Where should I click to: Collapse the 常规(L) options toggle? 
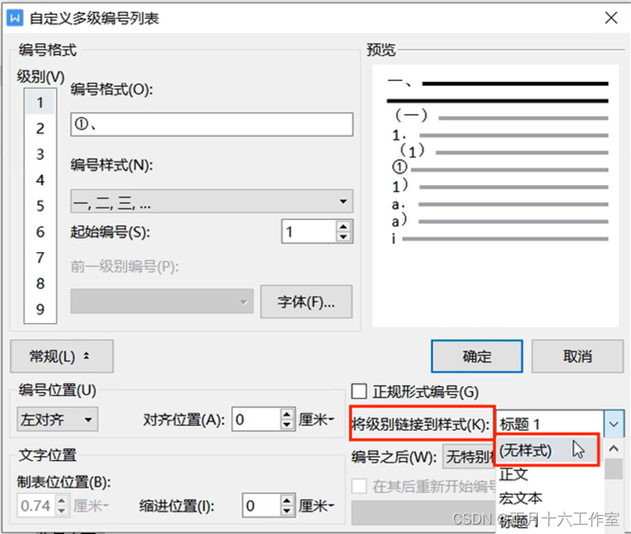62,356
